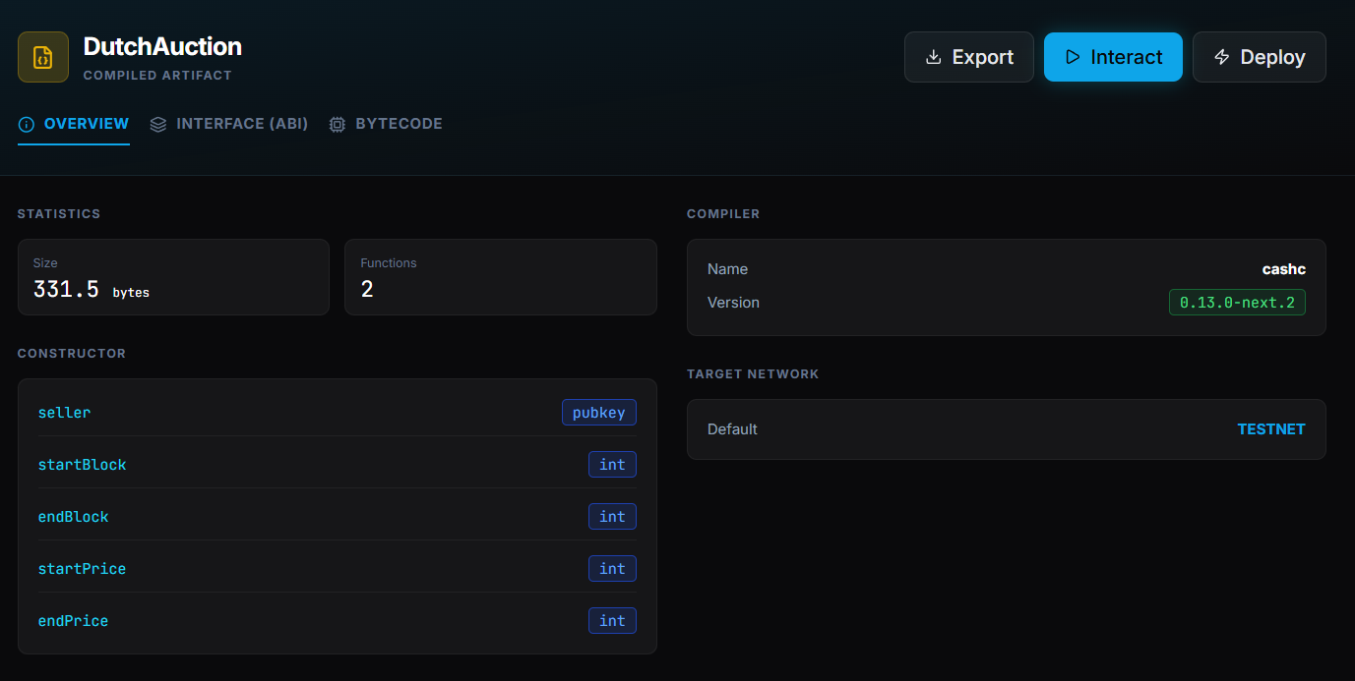
Task: Open the Bytecode tab
Action: (x=398, y=124)
